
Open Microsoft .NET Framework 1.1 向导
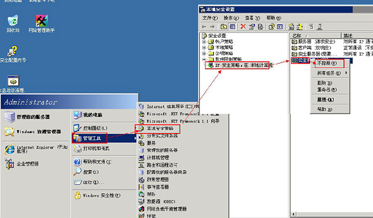coord(179,121)
